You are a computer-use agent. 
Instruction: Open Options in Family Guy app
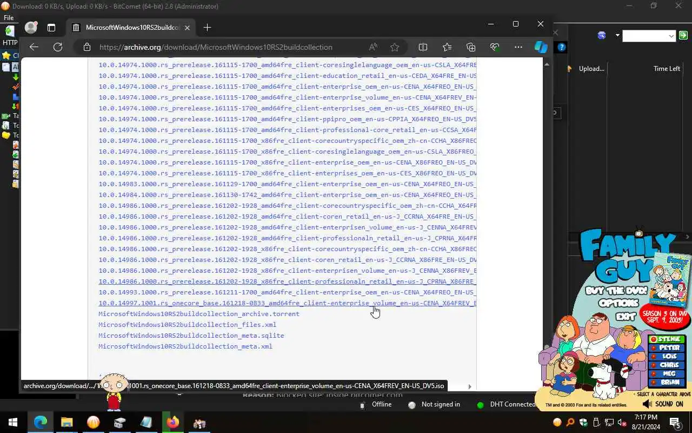(618, 303)
